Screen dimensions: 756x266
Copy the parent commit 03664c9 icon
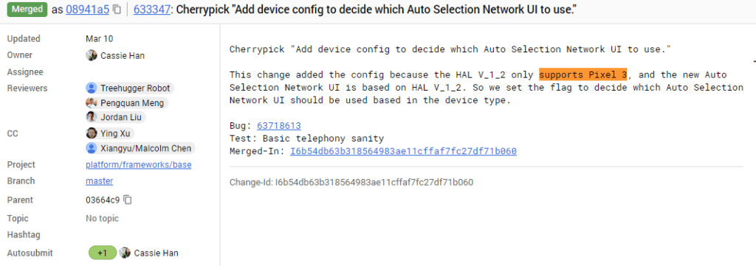[x=128, y=200]
